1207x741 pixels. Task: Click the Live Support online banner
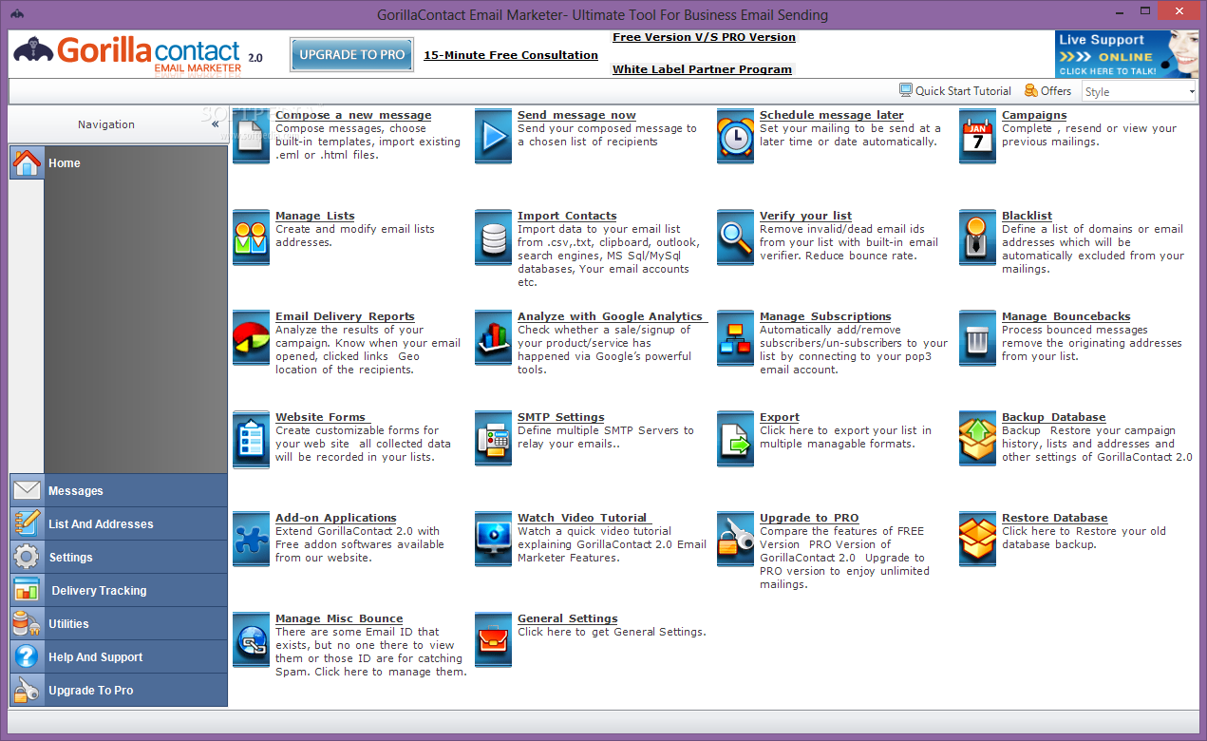pyautogui.click(x=1126, y=54)
